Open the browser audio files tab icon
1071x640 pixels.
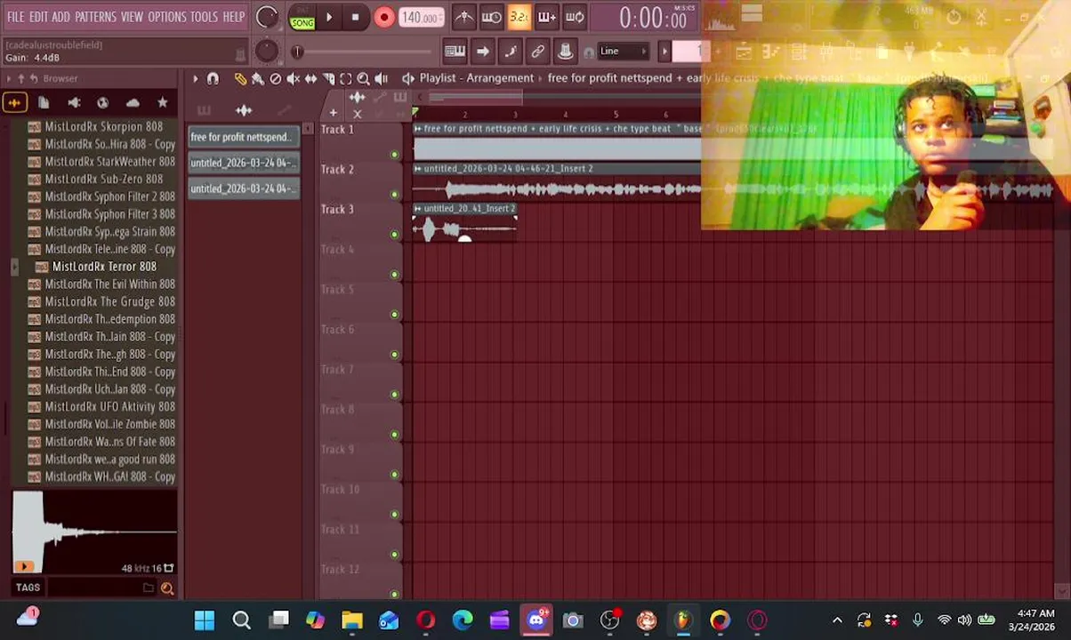coord(14,103)
